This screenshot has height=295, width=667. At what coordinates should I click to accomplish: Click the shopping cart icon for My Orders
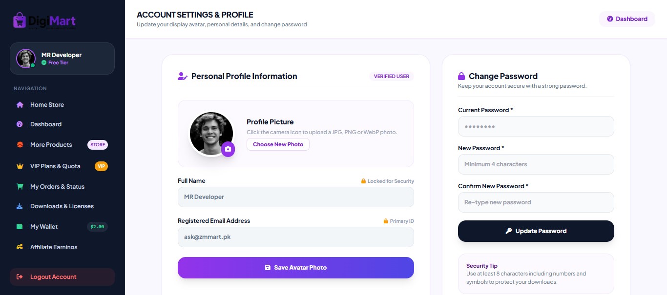(20, 187)
